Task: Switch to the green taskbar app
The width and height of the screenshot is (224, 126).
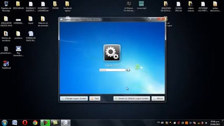Action: (45, 123)
